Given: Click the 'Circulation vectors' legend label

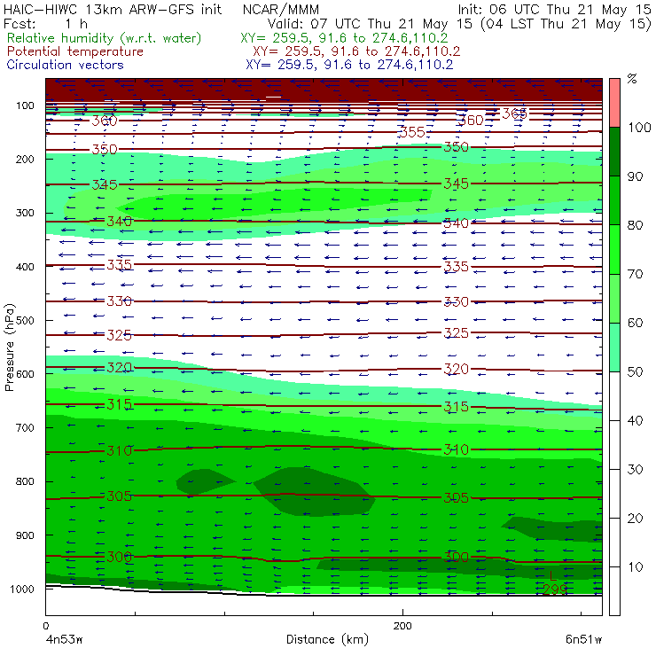Looking at the screenshot, I should click(65, 65).
